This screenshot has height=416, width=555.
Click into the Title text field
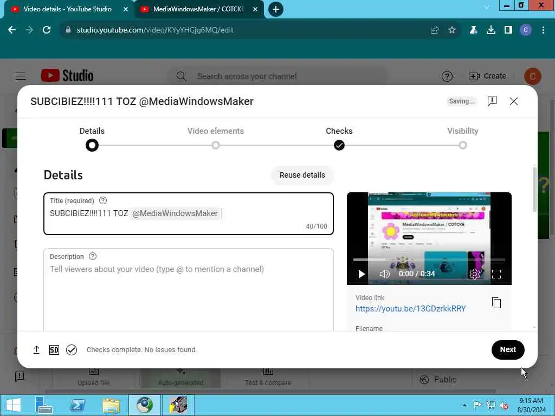tap(189, 213)
